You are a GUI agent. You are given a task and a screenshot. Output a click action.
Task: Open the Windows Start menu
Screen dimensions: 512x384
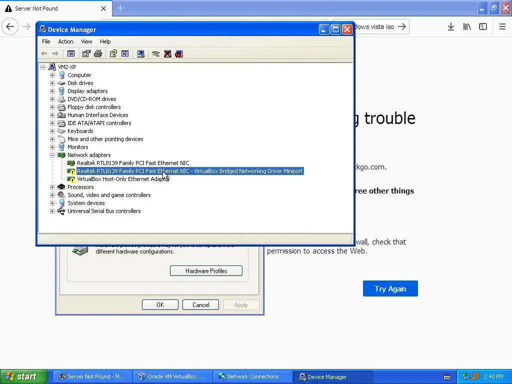point(24,376)
